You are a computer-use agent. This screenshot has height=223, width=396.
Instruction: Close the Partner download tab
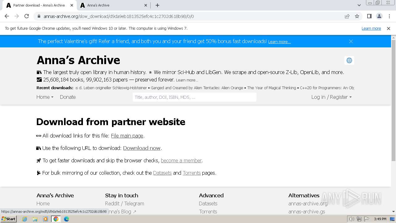(72, 5)
